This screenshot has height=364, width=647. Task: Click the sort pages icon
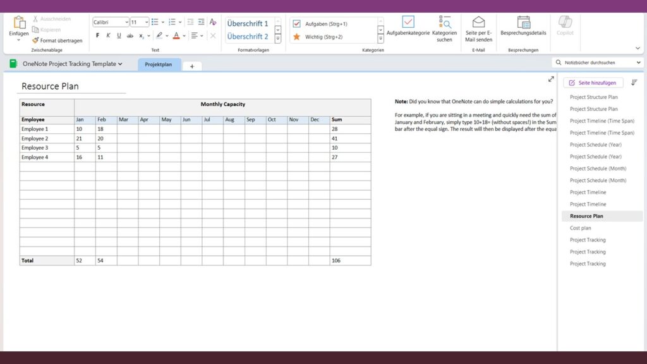coord(634,83)
